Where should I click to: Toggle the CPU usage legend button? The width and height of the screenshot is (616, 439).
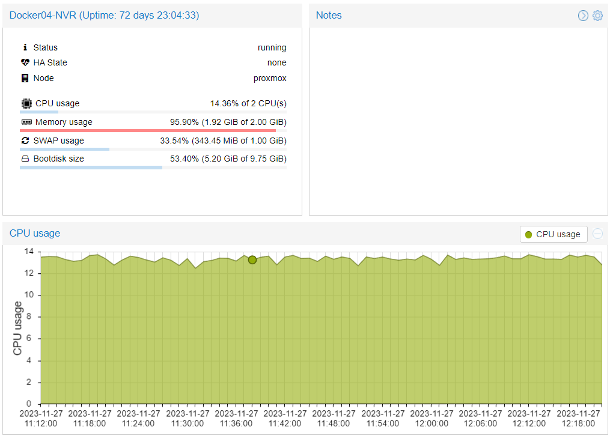tap(553, 234)
